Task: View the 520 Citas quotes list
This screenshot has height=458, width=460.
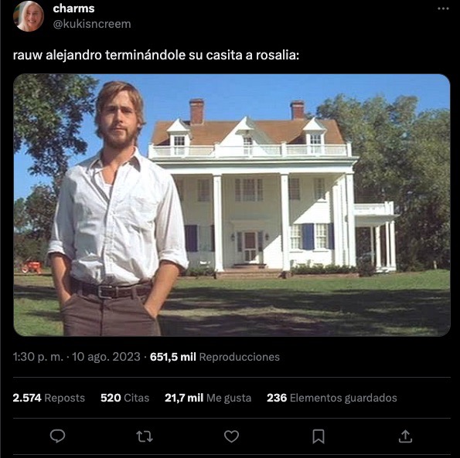Action: click(124, 398)
